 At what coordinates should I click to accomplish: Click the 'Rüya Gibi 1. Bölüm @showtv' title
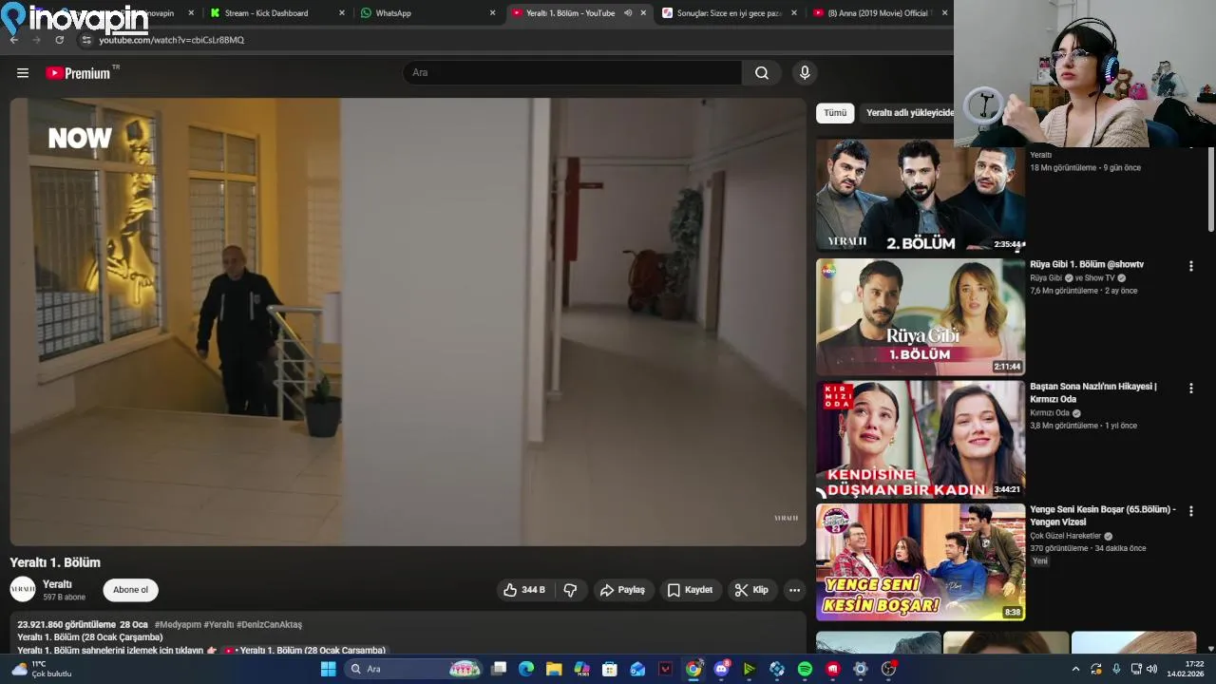click(1087, 264)
